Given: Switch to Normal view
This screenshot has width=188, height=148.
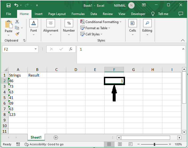Looking at the screenshot, I should [x=109, y=144].
